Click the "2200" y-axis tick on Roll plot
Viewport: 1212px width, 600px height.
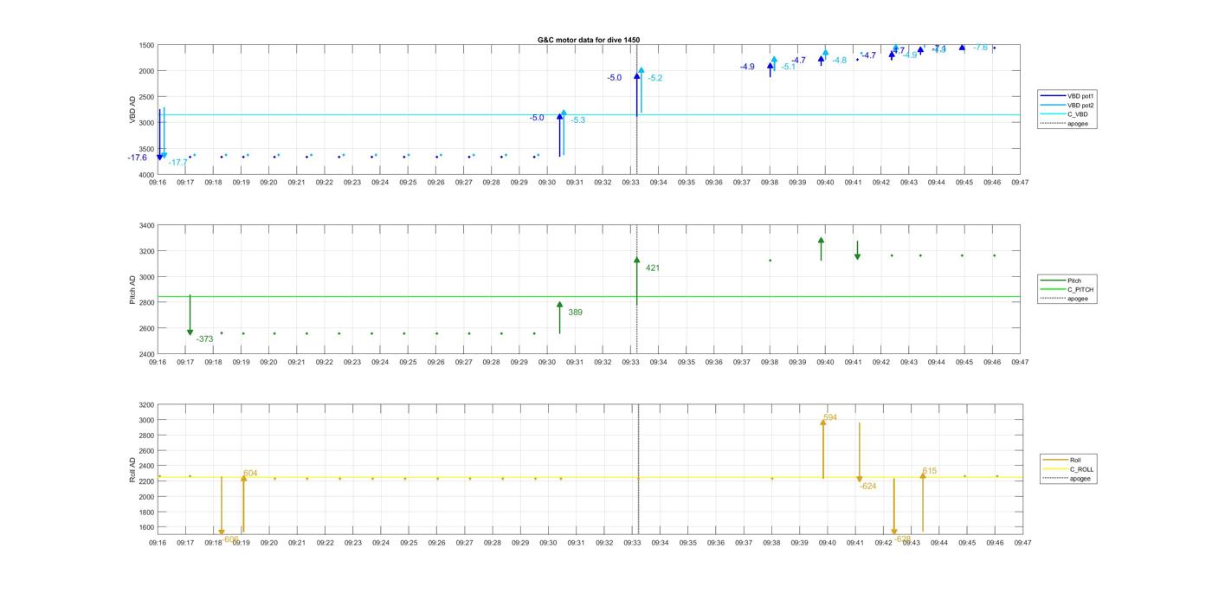tap(146, 481)
